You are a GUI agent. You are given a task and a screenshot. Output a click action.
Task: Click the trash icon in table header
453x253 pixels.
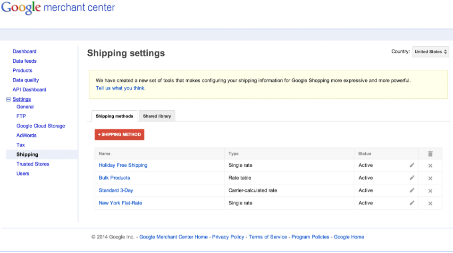[430, 154]
